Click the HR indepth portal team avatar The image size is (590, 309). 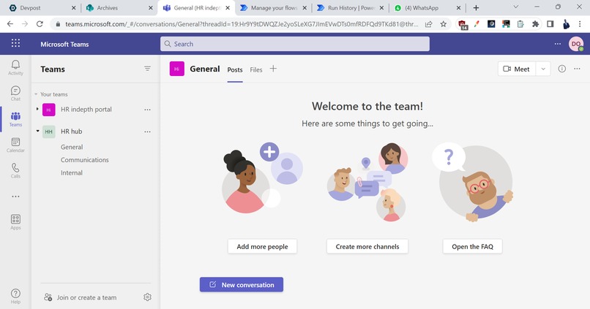(48, 110)
